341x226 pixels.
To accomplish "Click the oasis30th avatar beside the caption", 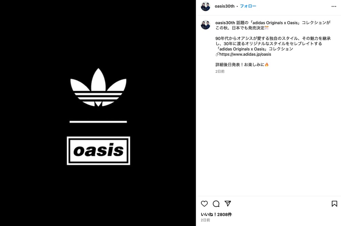I will point(206,25).
